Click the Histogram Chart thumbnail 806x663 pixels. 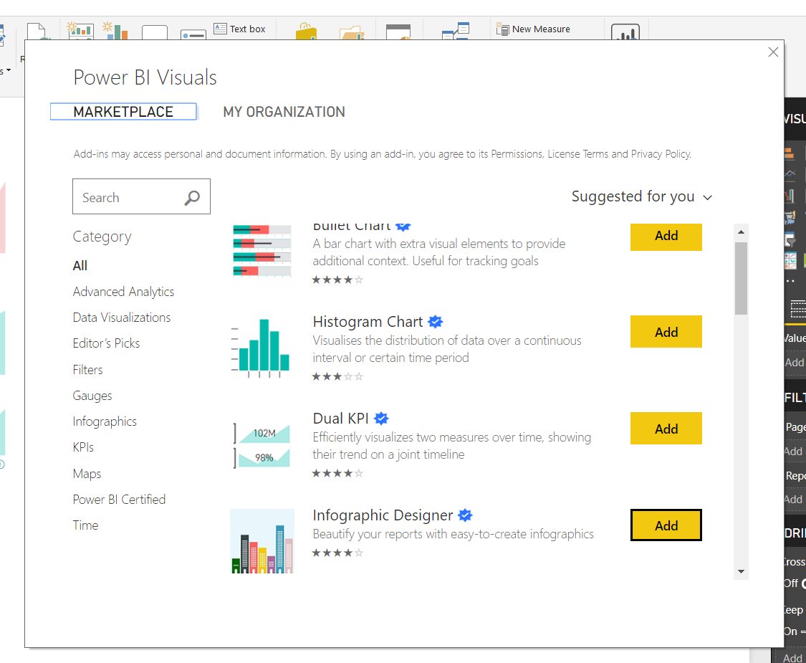point(261,347)
